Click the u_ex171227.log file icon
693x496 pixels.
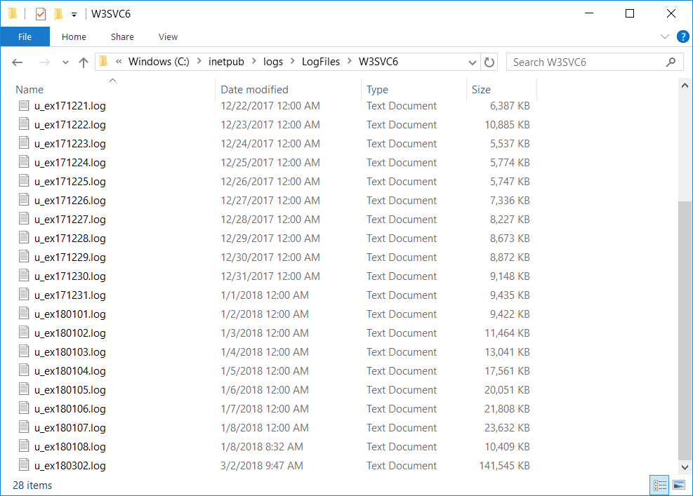coord(24,219)
